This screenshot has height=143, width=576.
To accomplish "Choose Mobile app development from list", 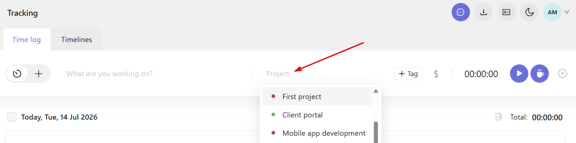I will coord(317,133).
